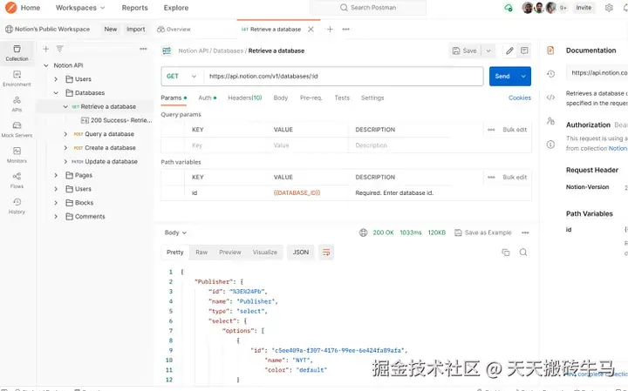
Task: Click the info icon in right rail
Action: 550,145
